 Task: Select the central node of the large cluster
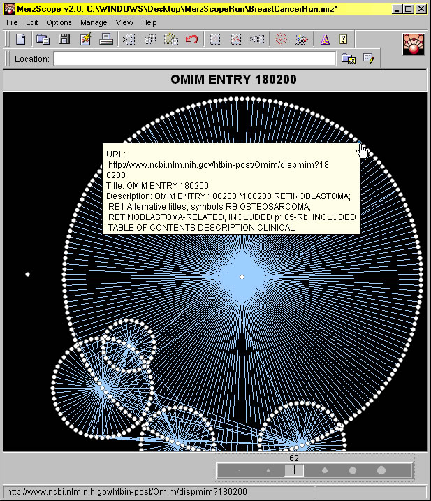[x=242, y=277]
